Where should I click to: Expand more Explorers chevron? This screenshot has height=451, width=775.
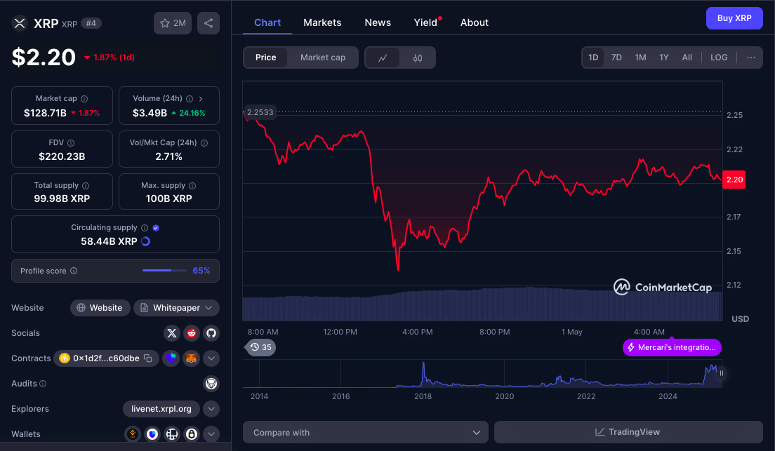(x=211, y=408)
